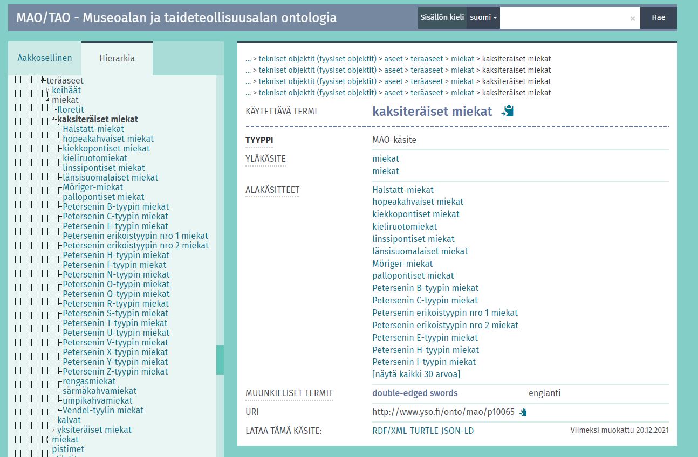Viewport: 698px width, 457px height.
Task: Open Halstatt-miekat in the Alakäsitteet list
Action: point(403,190)
